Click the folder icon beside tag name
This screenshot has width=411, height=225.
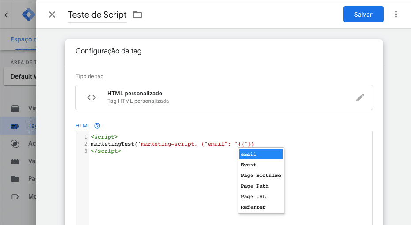[137, 15]
